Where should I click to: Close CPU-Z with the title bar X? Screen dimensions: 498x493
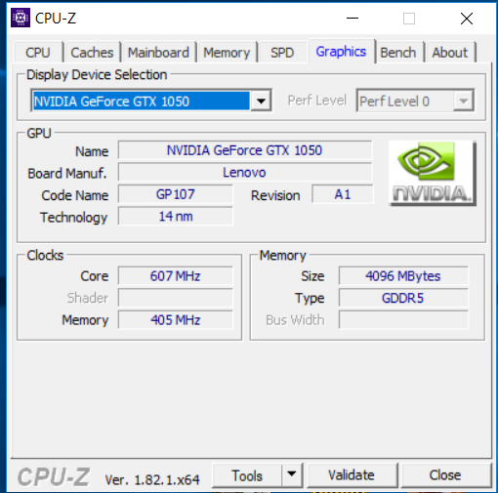click(x=467, y=19)
